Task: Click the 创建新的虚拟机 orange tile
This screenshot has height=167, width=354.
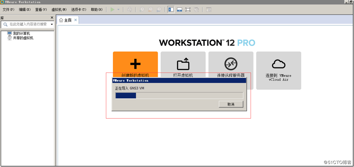Action: pyautogui.click(x=136, y=65)
